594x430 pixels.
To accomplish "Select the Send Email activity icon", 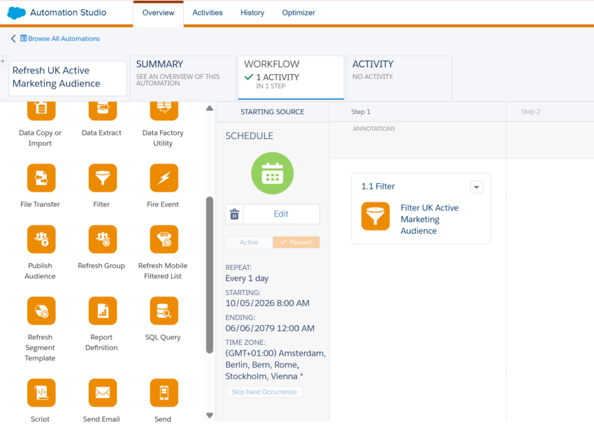I will tap(103, 393).
